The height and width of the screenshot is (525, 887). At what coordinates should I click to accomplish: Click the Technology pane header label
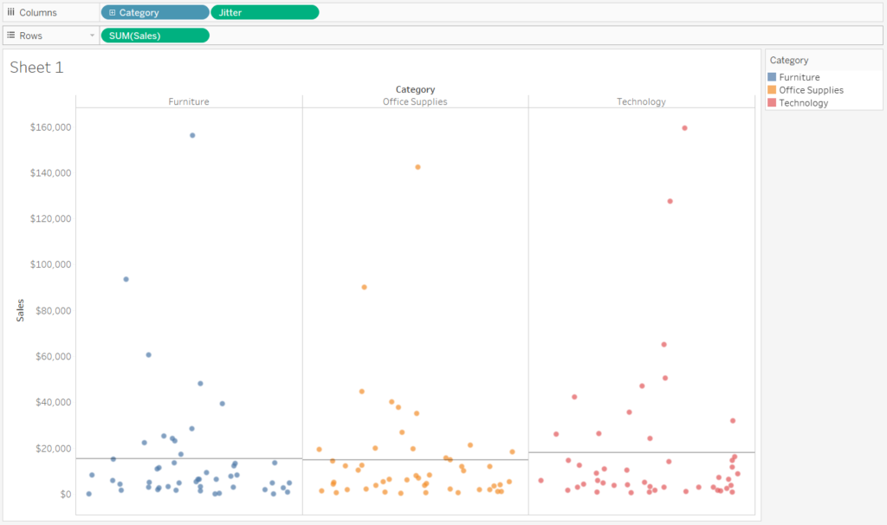pos(641,101)
